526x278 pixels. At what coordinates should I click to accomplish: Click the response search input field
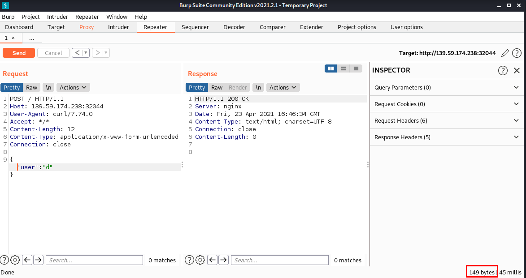[x=280, y=260]
